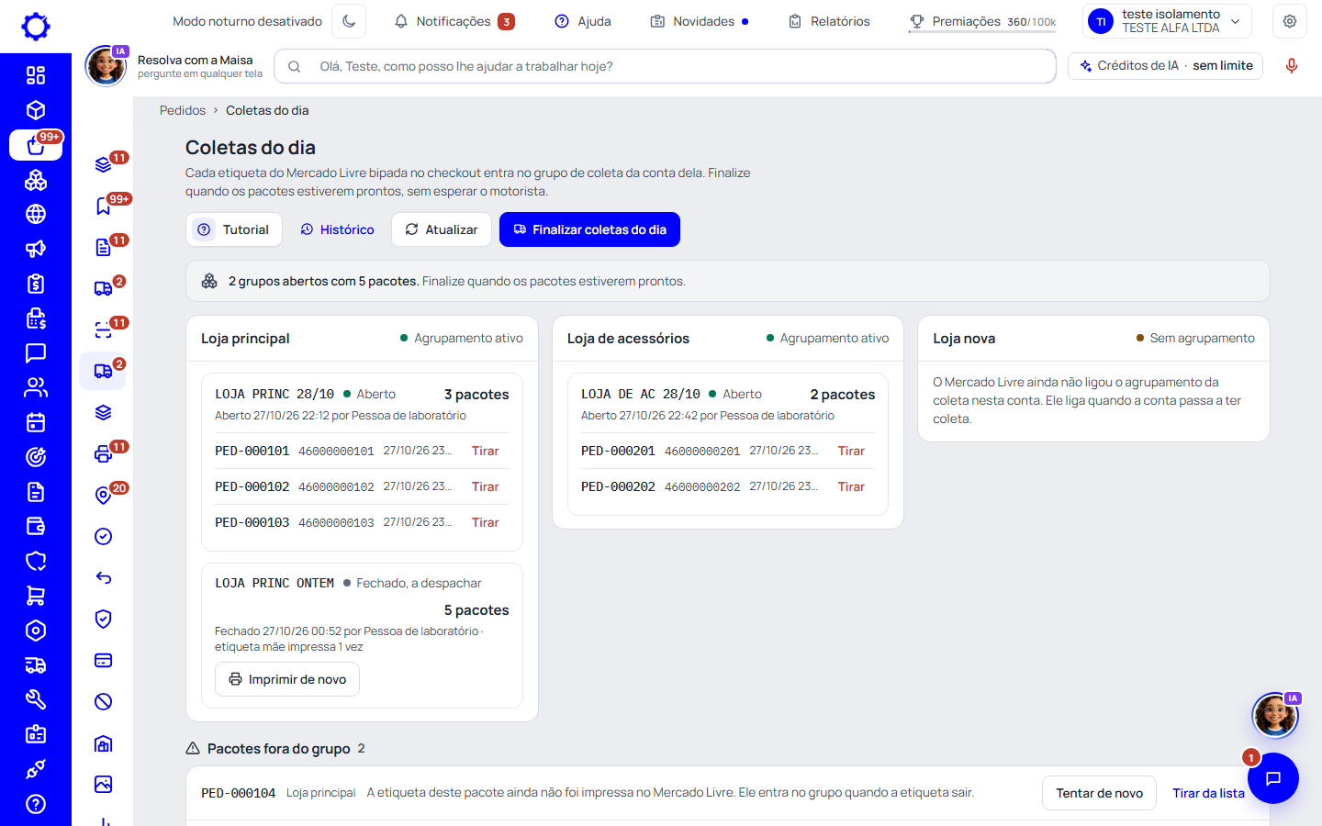Screen dimensions: 1322x826
Task: Click printer icon in secondary sidebar
Action: pos(104,454)
